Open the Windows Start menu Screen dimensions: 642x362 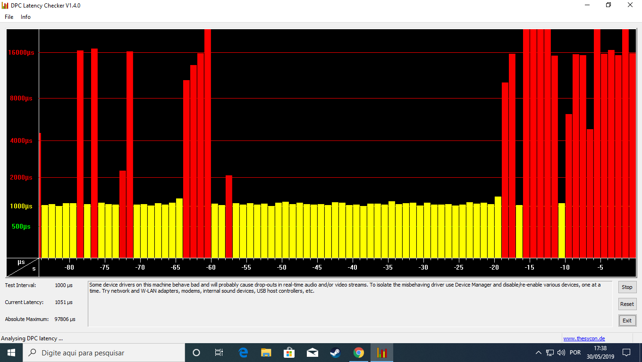(x=11, y=353)
